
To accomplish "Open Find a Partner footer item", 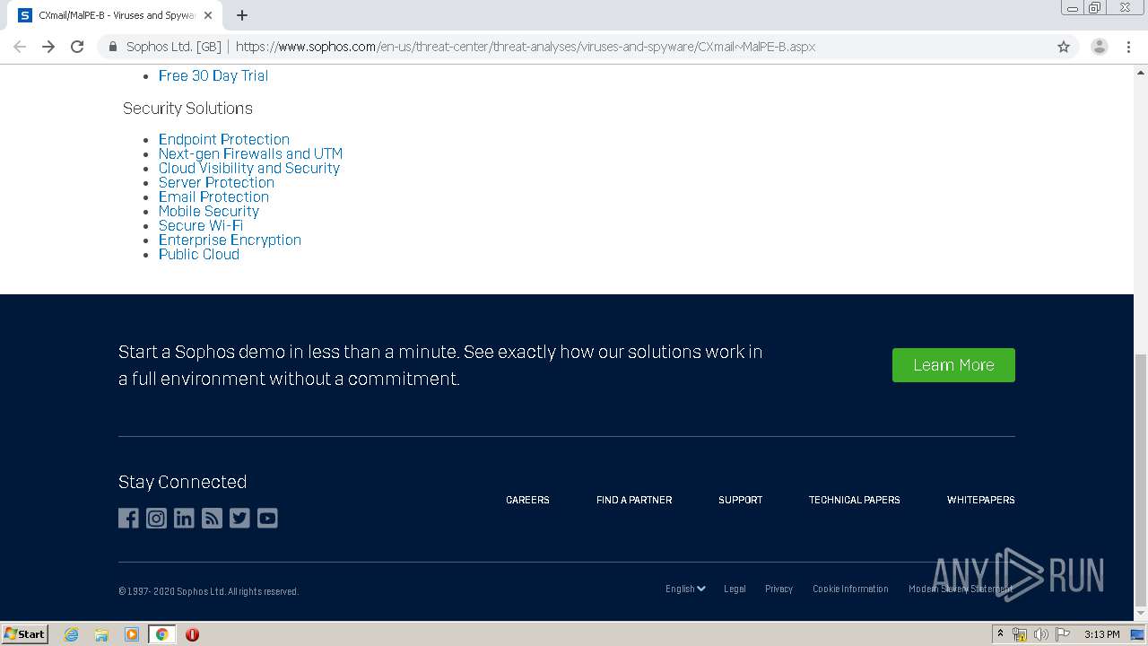I will (634, 500).
